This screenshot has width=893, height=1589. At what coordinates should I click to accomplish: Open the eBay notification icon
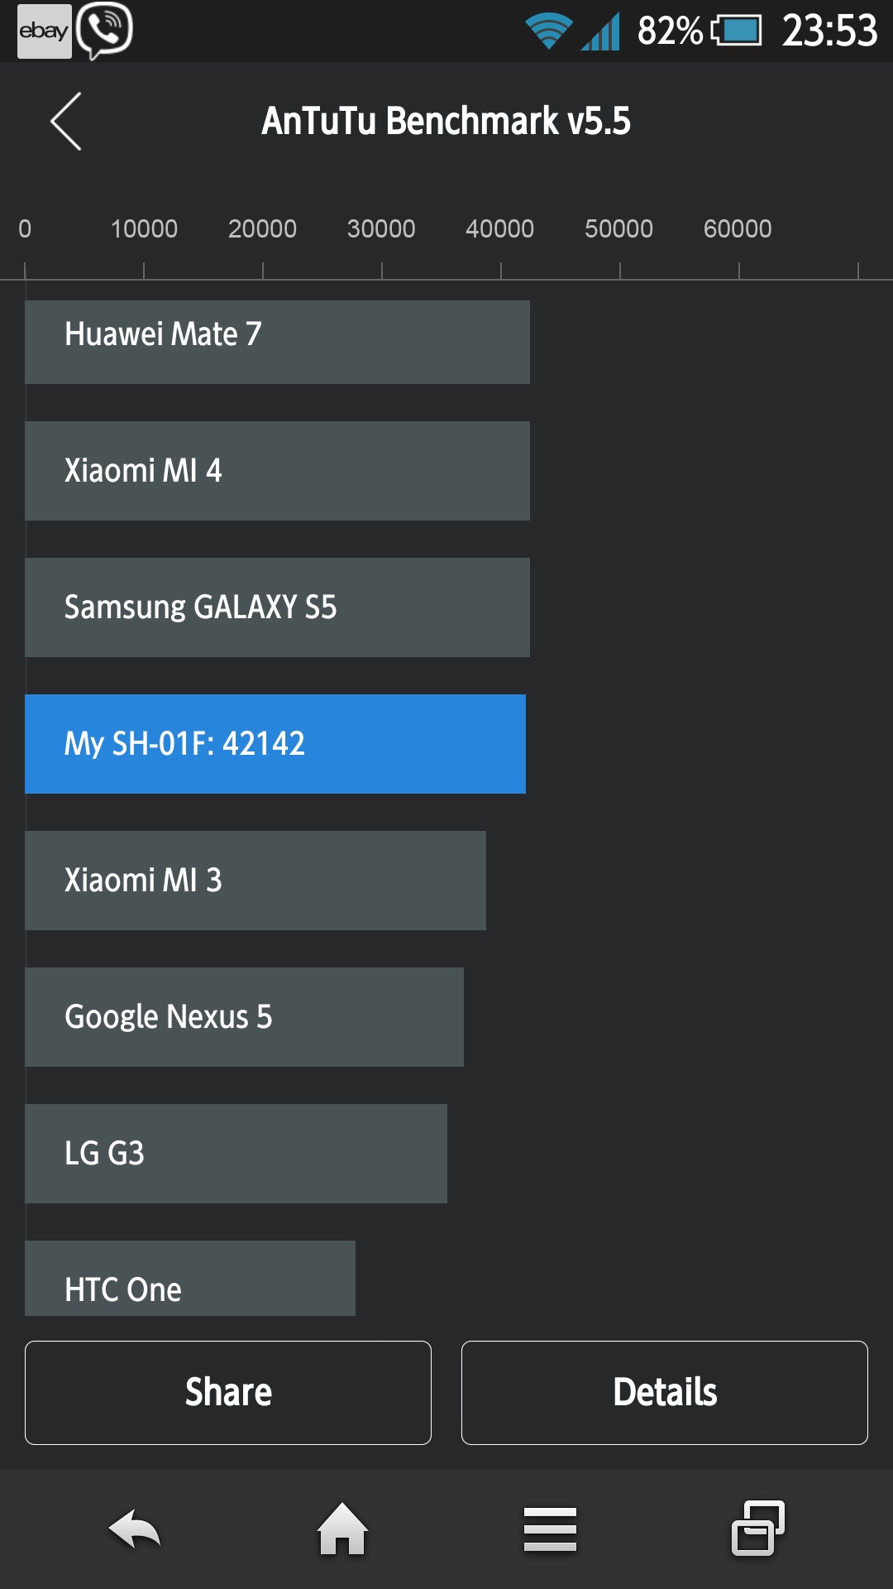[x=44, y=31]
